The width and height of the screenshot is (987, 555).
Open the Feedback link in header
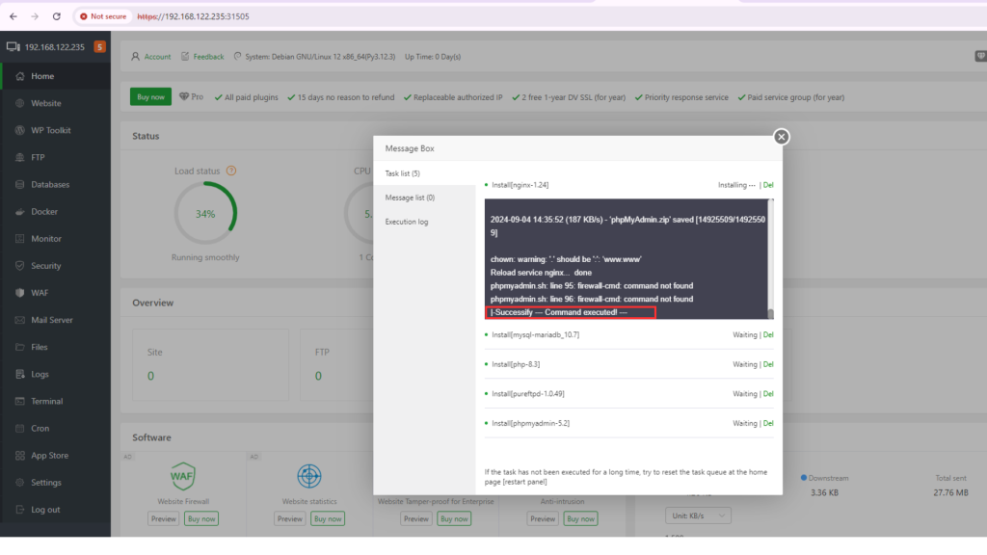pyautogui.click(x=202, y=57)
